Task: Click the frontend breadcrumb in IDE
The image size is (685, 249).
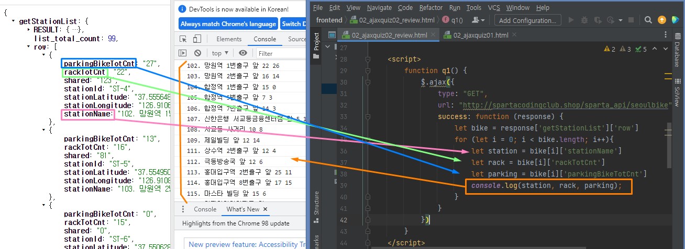Action: click(329, 20)
